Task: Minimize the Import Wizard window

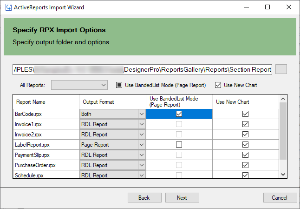Action: click(x=247, y=7)
